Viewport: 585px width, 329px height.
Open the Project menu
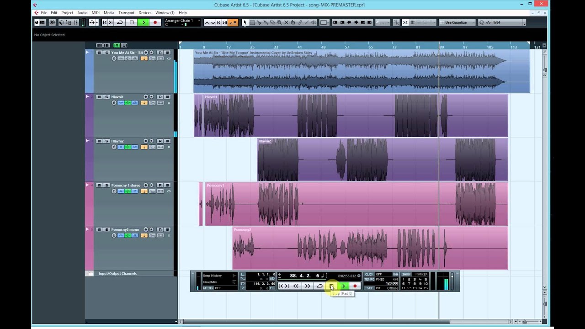coord(67,13)
